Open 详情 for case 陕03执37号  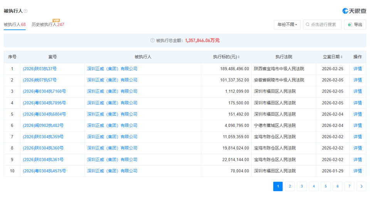point(358,69)
